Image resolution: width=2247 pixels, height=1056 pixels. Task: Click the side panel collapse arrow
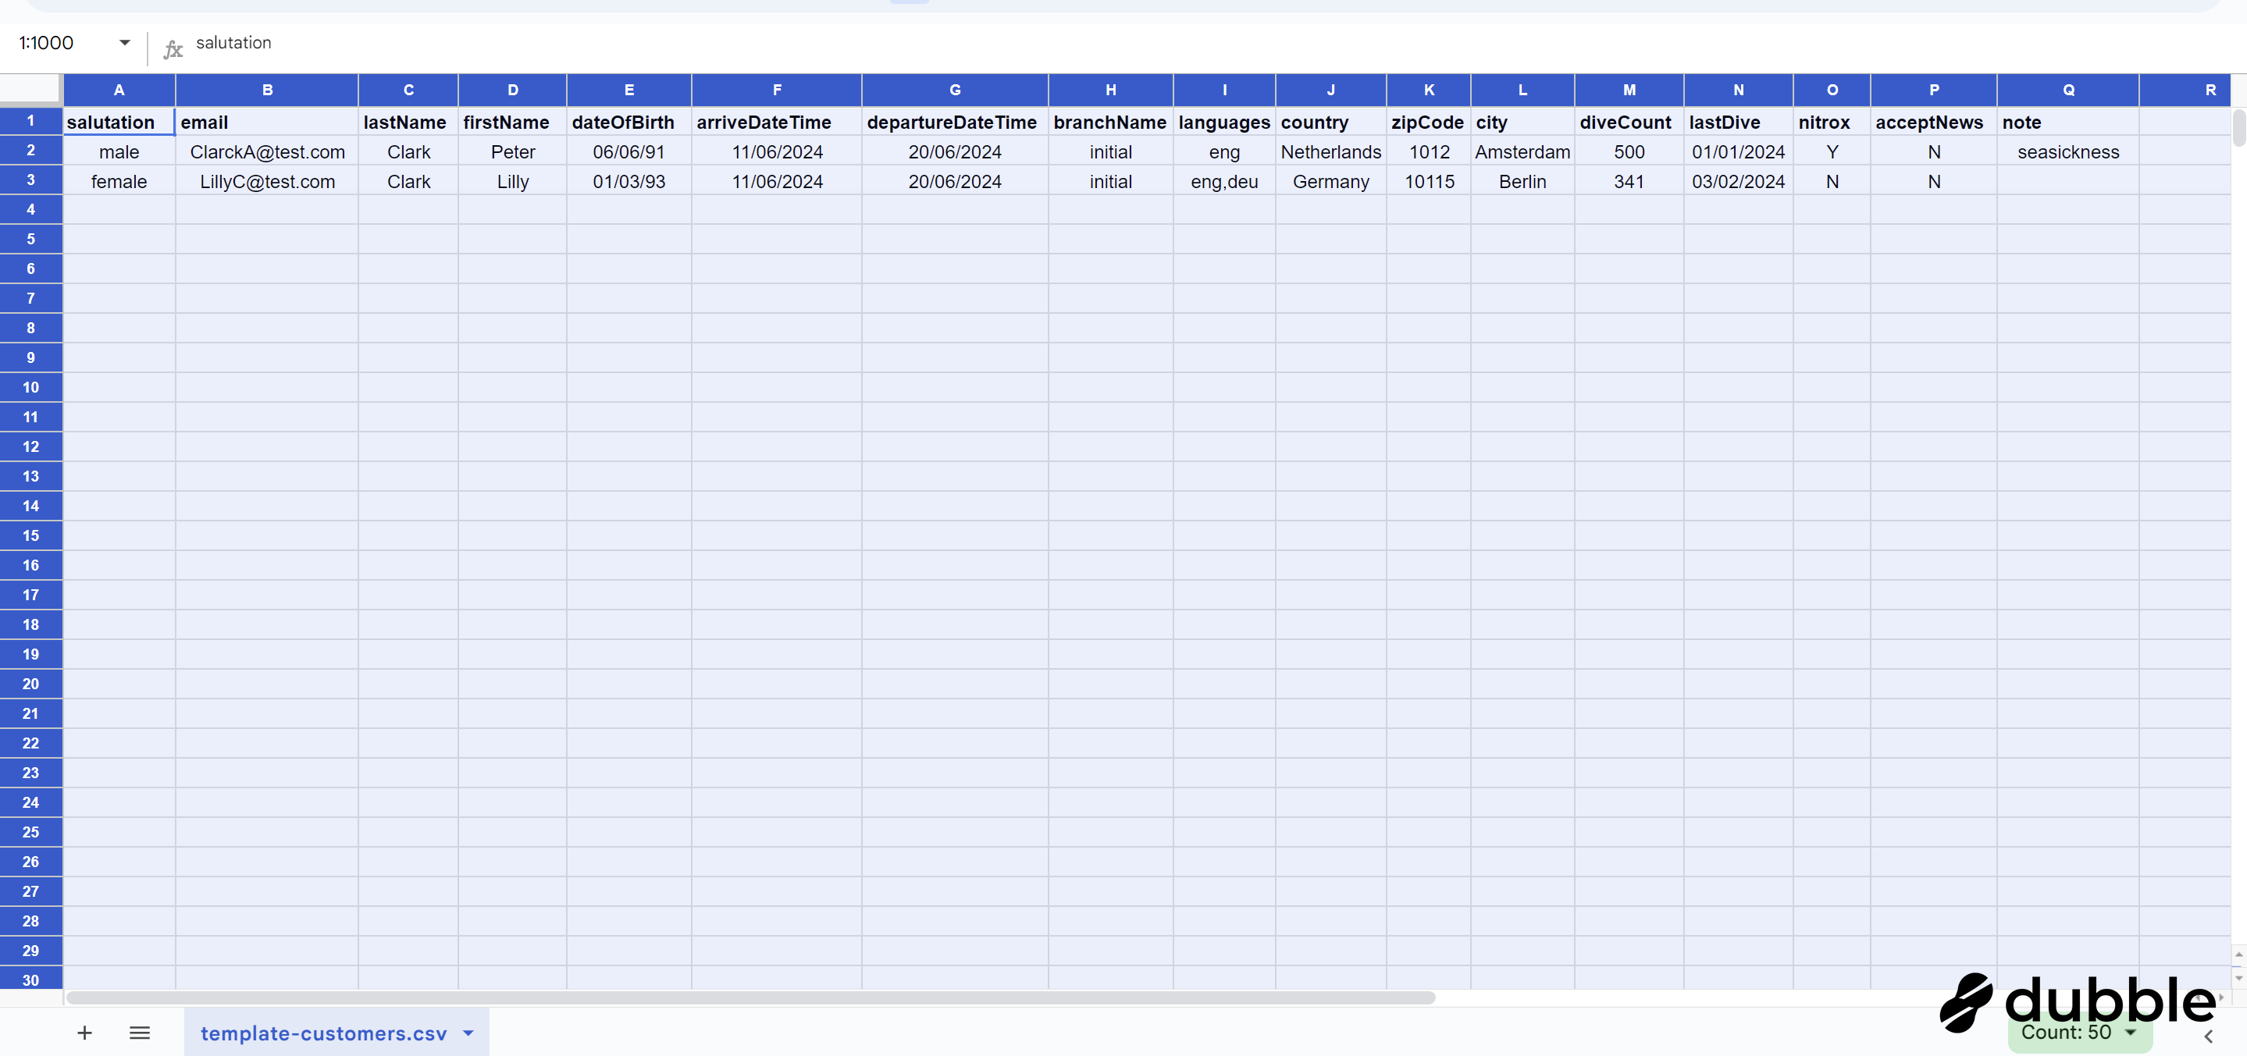click(2208, 1036)
